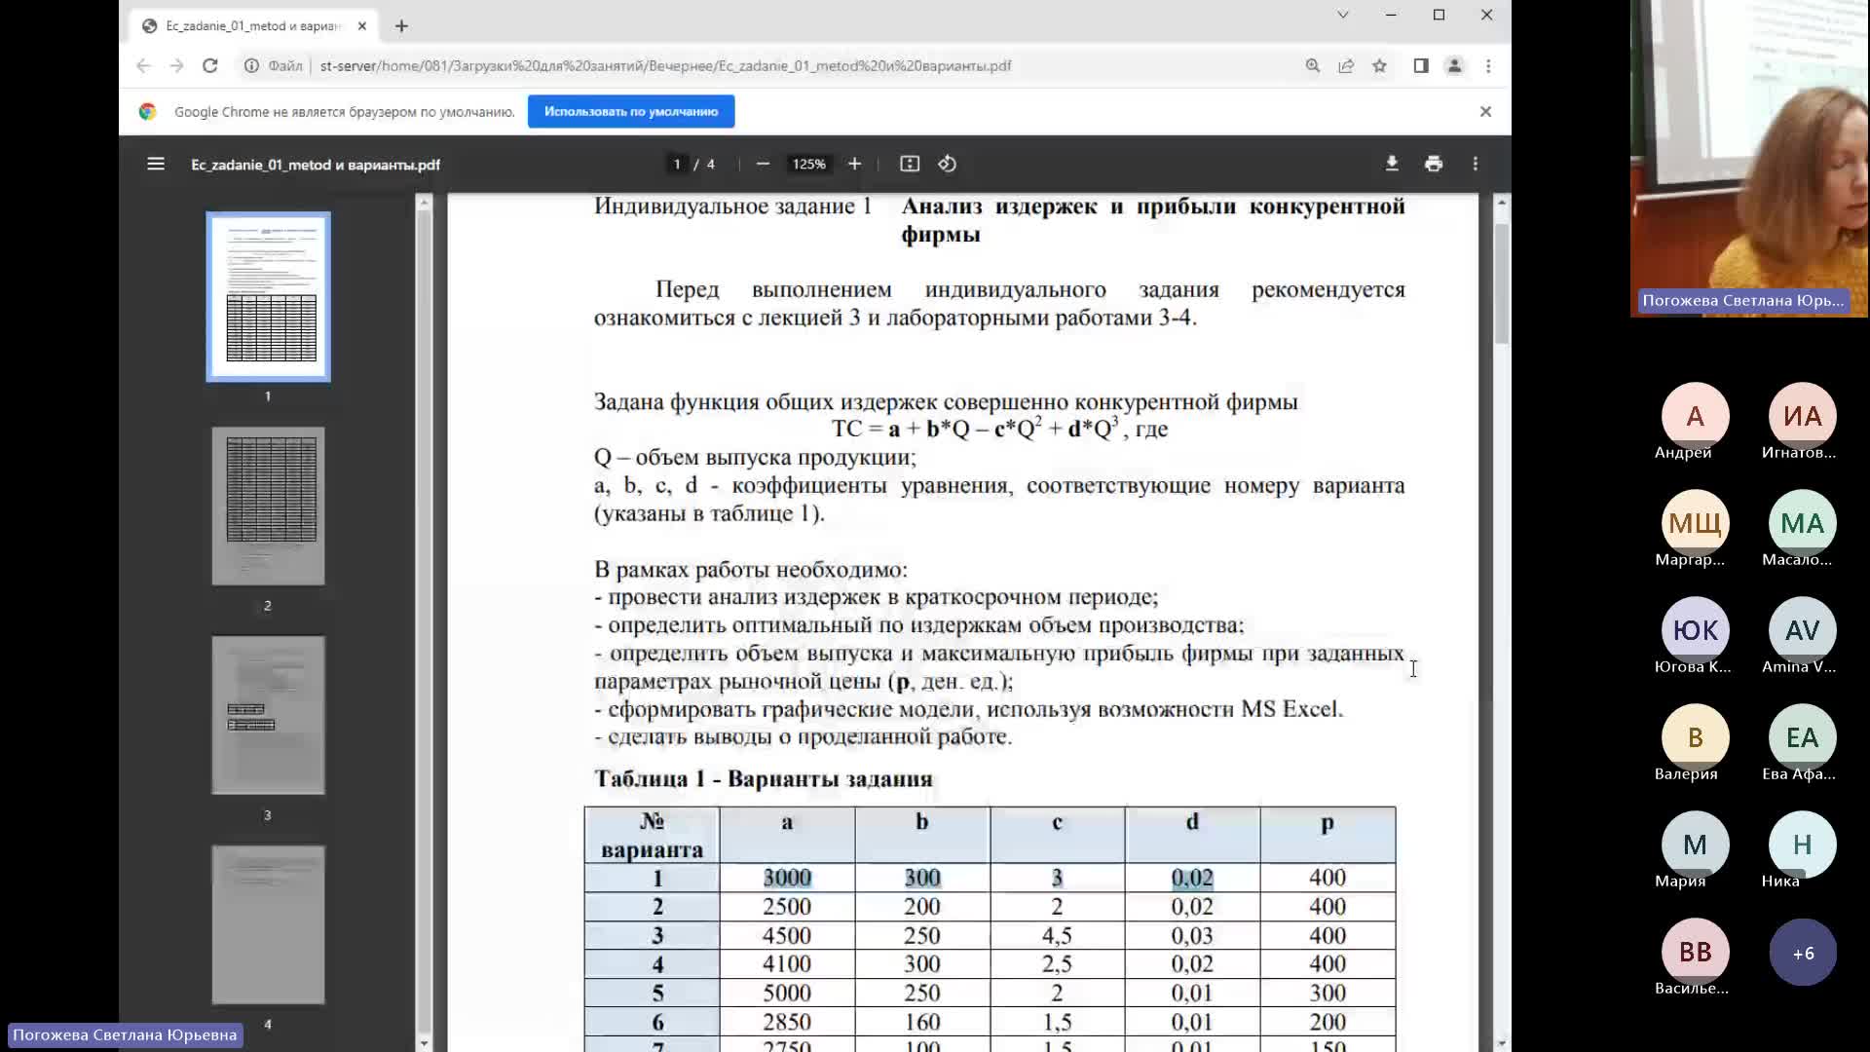Bookmark this page with the star
This screenshot has height=1052, width=1870.
(1379, 65)
